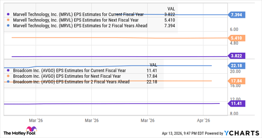Click the 17.84 orange value flag
The image size is (262, 138).
(237, 81)
